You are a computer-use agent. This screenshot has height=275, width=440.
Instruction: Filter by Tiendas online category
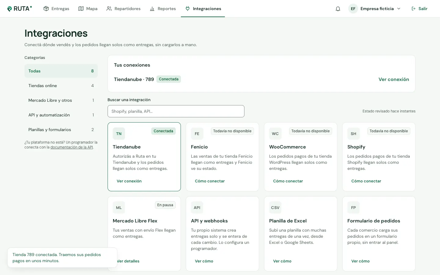pos(61,86)
